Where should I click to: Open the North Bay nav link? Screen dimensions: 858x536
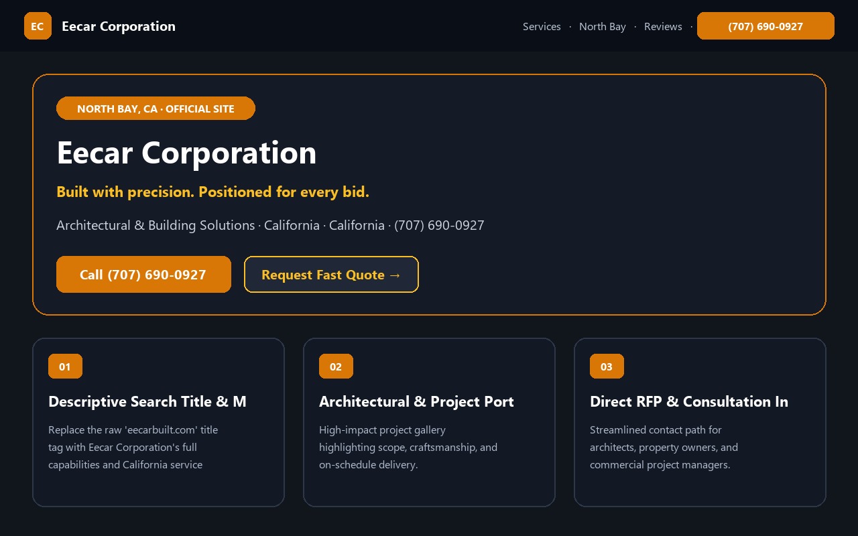coord(603,27)
